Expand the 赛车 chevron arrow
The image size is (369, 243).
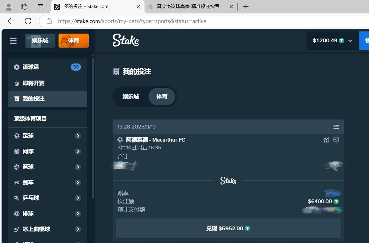coord(78,182)
